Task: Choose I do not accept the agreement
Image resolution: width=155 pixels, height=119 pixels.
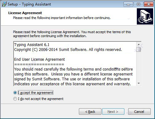Action: (x=15, y=99)
